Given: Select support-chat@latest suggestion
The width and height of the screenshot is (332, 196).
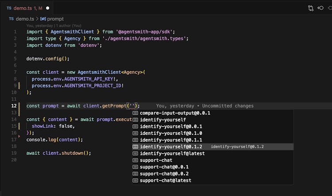Looking at the screenshot, I should pyautogui.click(x=213, y=181).
